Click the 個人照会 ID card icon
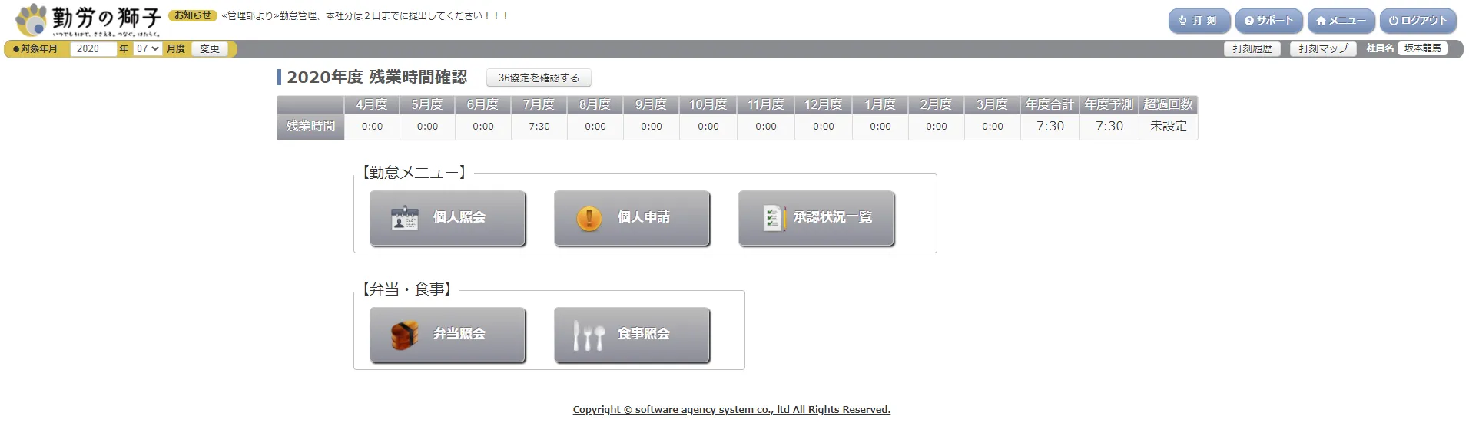Screen dimensions: 1469x436 (x=404, y=218)
